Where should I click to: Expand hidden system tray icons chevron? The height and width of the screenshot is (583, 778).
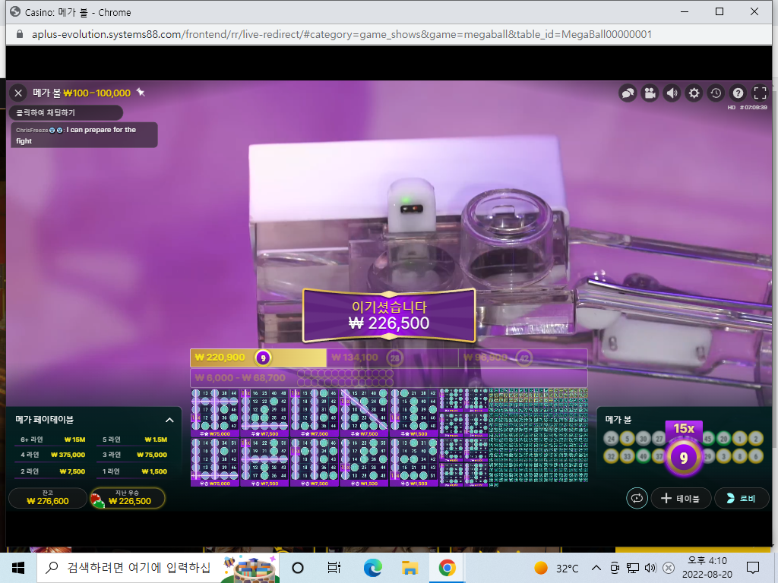tap(596, 568)
